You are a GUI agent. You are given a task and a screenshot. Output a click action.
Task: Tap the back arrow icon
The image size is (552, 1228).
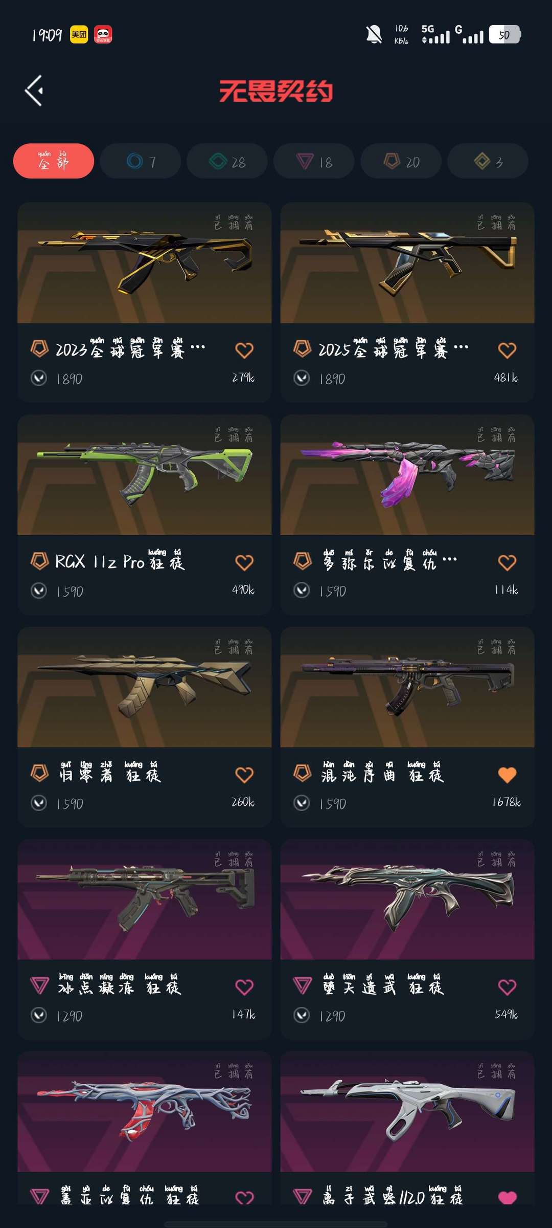coord(34,91)
